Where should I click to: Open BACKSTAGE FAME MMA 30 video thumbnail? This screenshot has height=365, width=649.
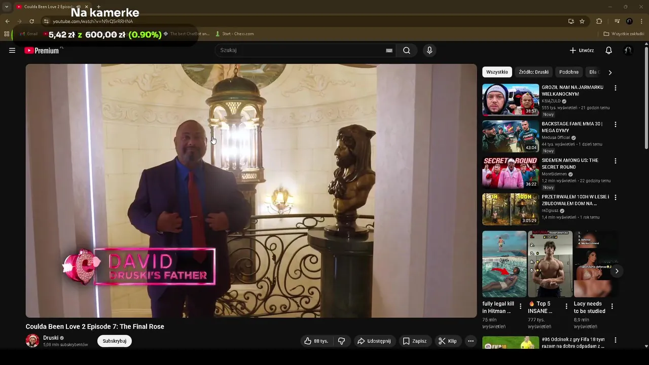511,136
